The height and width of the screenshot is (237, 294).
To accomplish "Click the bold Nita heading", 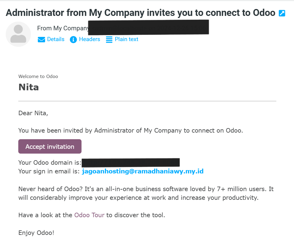I will click(x=28, y=87).
